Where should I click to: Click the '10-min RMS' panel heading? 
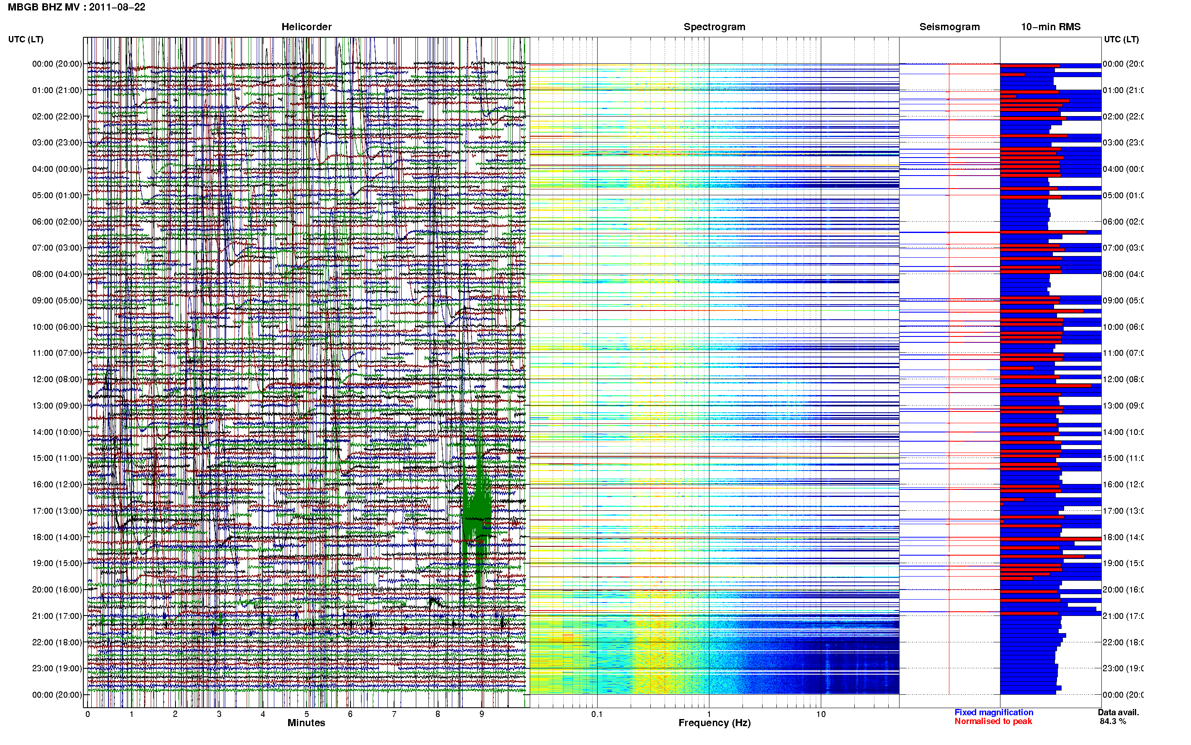click(1051, 27)
